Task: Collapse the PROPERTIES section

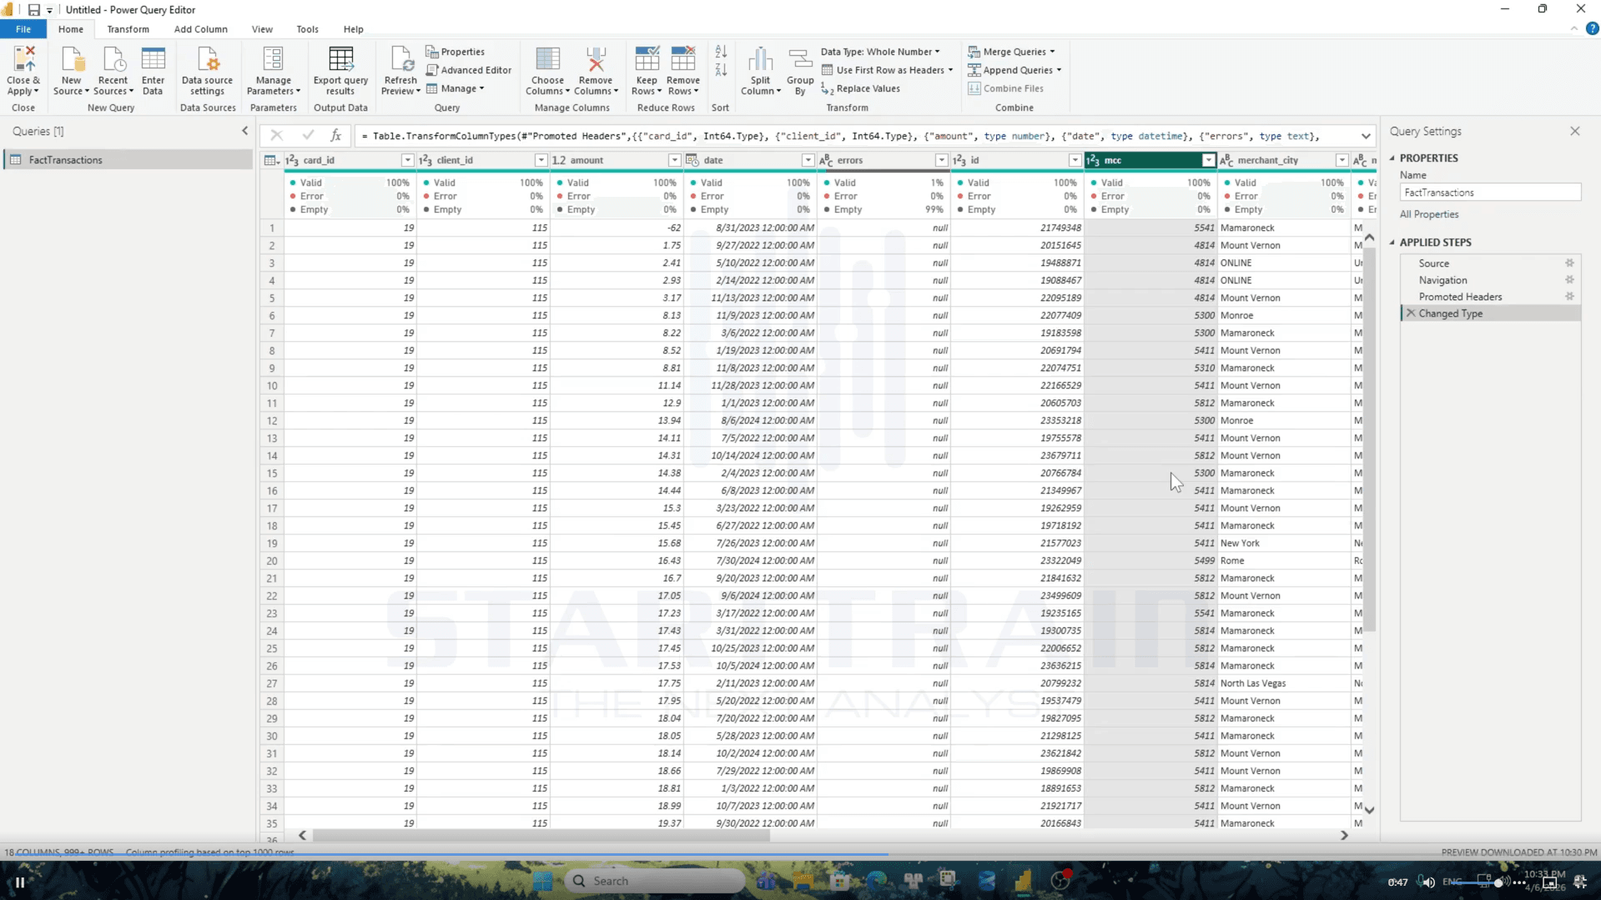Action: [1392, 158]
